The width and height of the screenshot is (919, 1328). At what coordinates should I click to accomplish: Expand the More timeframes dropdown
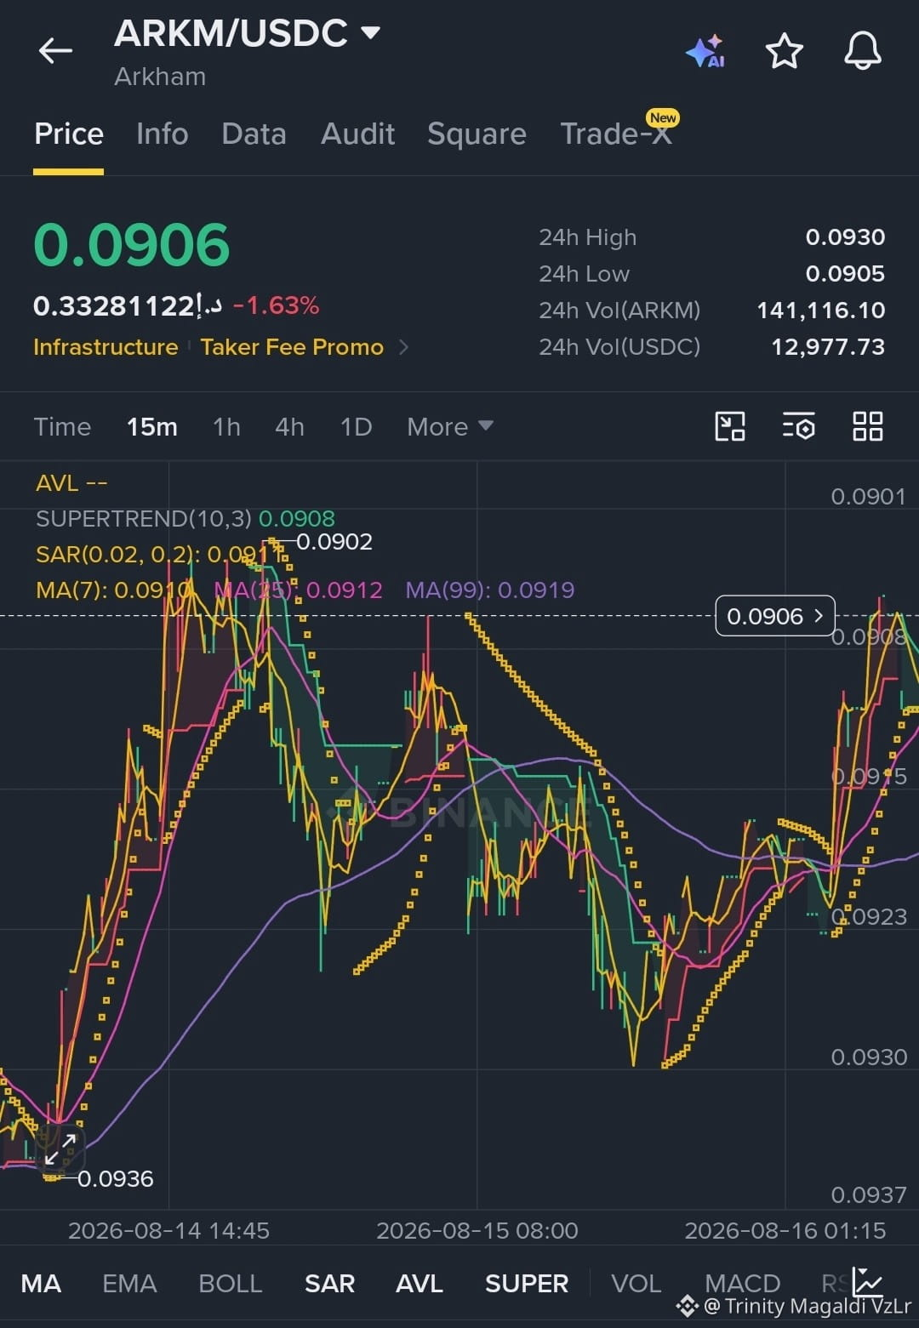pyautogui.click(x=449, y=426)
